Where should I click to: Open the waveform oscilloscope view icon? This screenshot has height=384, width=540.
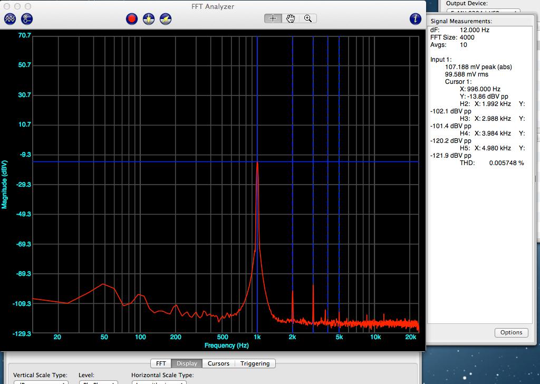(x=9, y=18)
